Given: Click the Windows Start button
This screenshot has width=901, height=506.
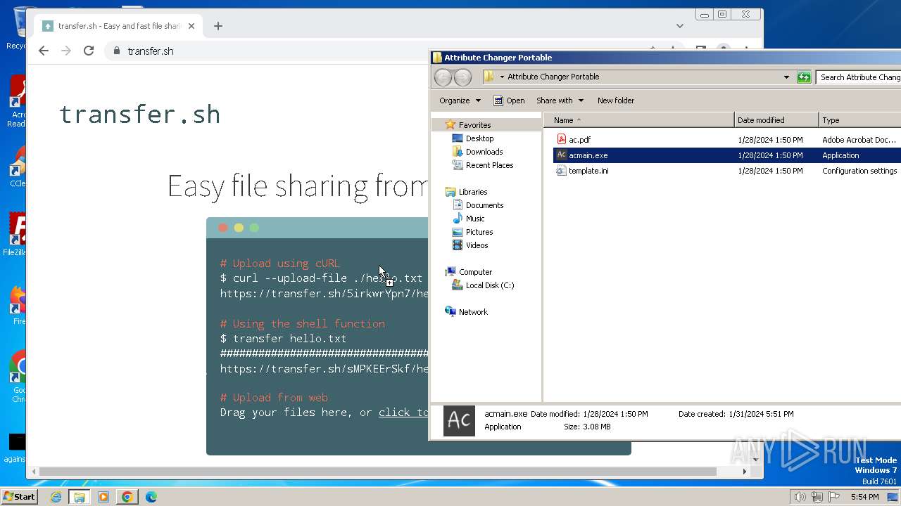Looking at the screenshot, I should (x=19, y=497).
